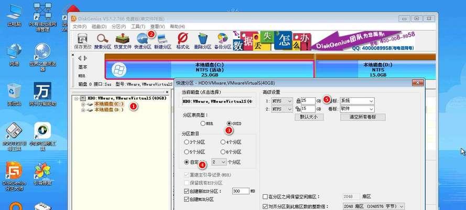Expand the 本地磁盘(C:) tree node

click(83, 104)
